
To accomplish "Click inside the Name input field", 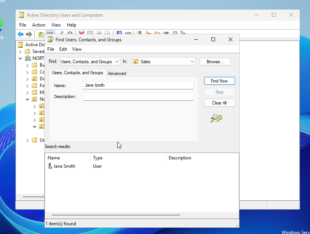I will click(138, 85).
